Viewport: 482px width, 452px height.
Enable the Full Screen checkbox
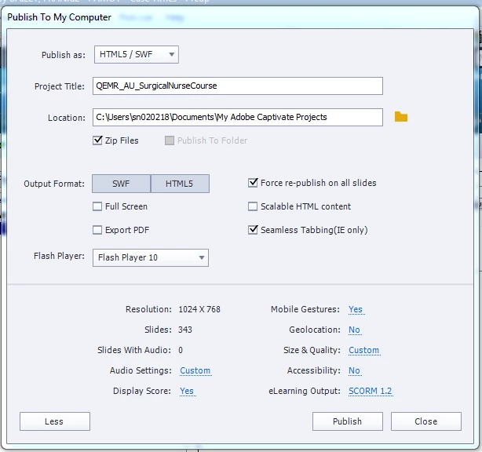coord(97,206)
